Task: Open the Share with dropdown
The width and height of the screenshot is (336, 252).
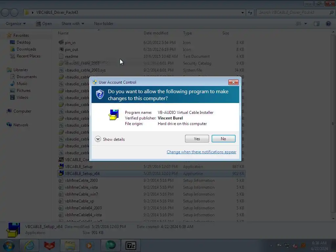Action: pos(73,24)
